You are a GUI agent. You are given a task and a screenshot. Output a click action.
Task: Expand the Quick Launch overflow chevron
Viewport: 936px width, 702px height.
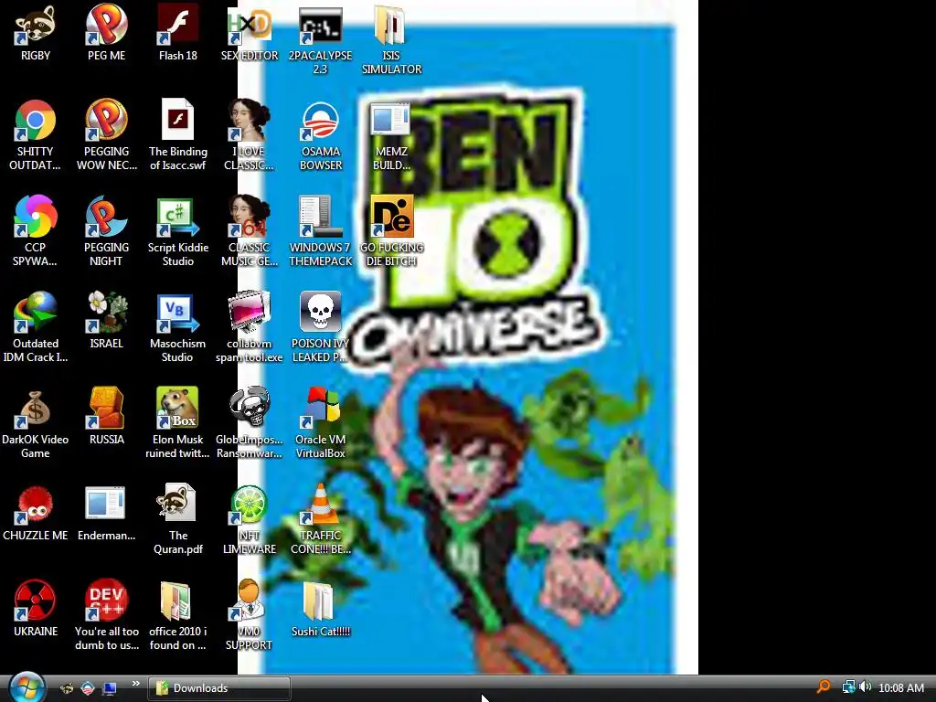(135, 684)
